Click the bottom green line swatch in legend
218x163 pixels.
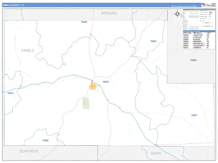(194, 29)
